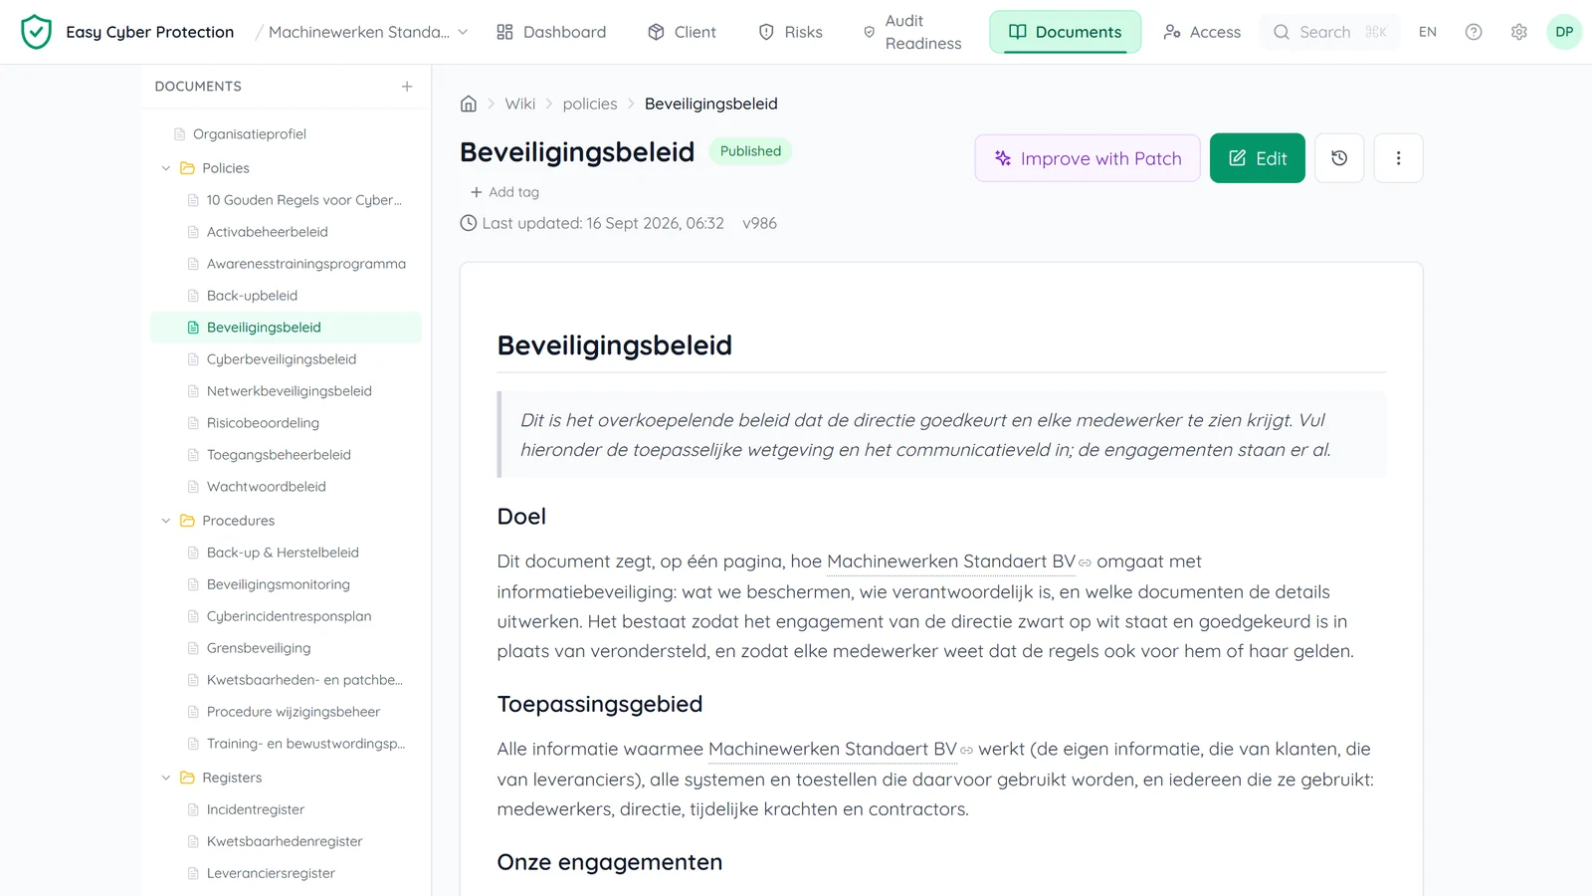Screen dimensions: 1592x896
Task: Open the DP user avatar menu
Action: pos(1564,32)
